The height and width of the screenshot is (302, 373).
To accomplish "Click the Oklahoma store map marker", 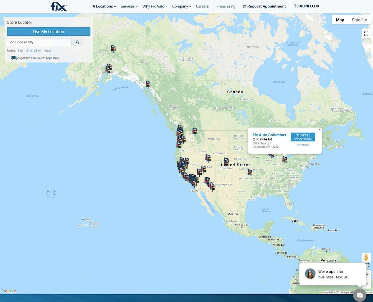I will click(250, 172).
